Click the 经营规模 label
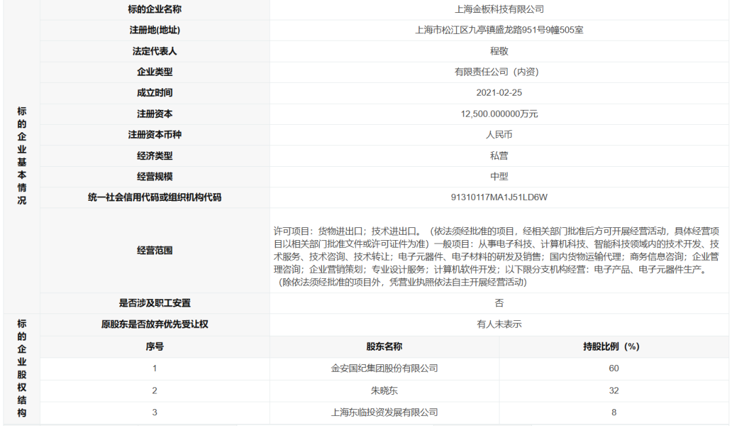Image resolution: width=732 pixels, height=426 pixels. coord(155,176)
